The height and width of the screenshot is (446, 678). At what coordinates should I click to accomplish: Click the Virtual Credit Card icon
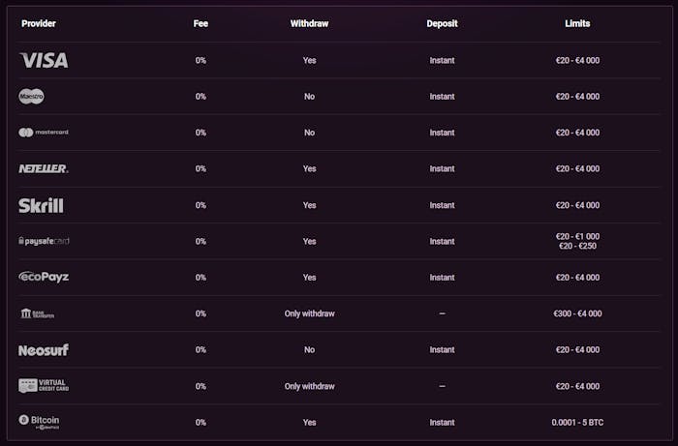tap(44, 386)
